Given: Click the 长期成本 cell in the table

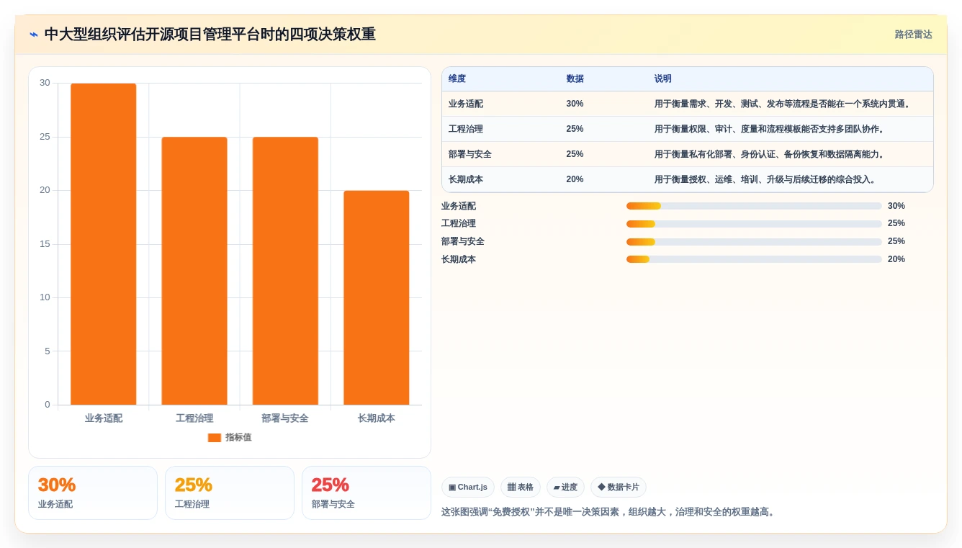Looking at the screenshot, I should pos(466,179).
